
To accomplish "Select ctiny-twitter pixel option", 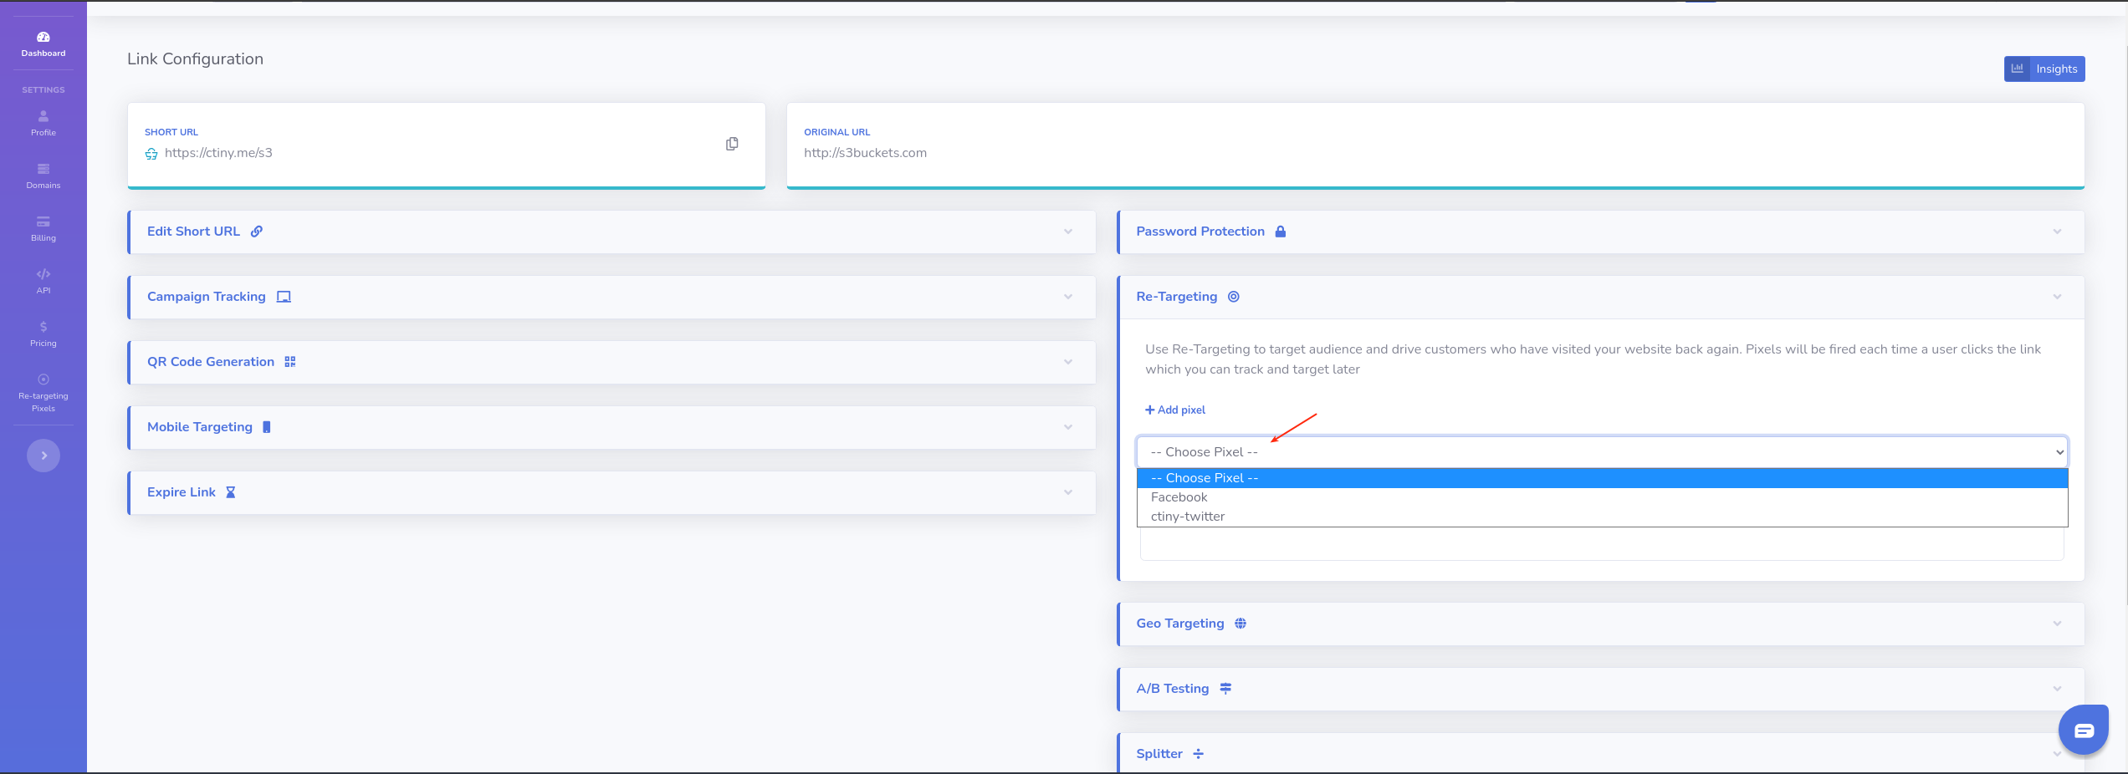I will tap(1188, 517).
